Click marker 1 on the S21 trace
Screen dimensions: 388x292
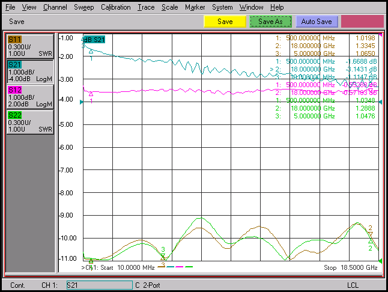click(91, 52)
